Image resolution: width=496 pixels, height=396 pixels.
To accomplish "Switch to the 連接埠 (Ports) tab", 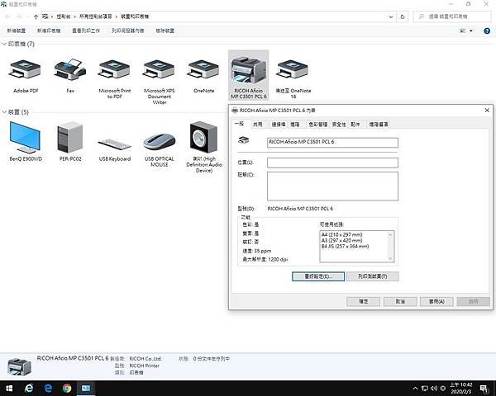I will (x=279, y=124).
